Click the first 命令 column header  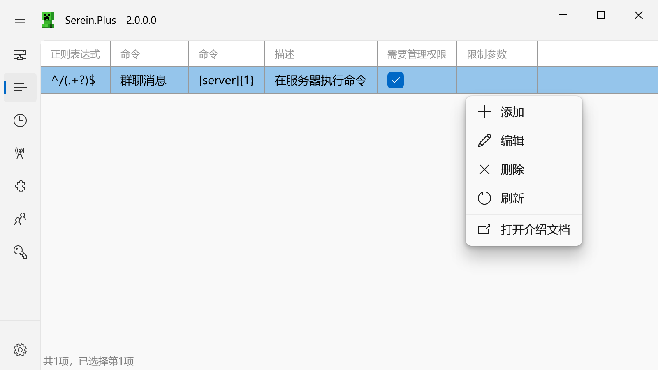click(x=149, y=54)
